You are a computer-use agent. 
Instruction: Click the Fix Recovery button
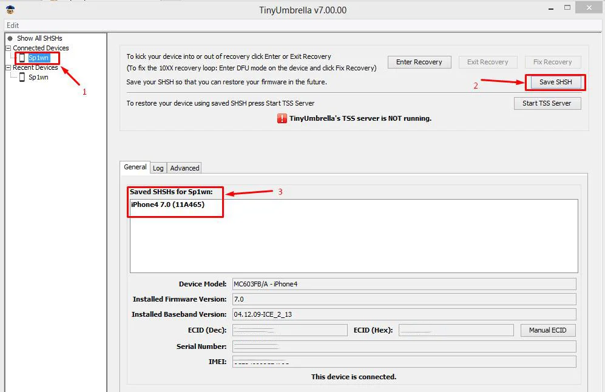point(553,62)
